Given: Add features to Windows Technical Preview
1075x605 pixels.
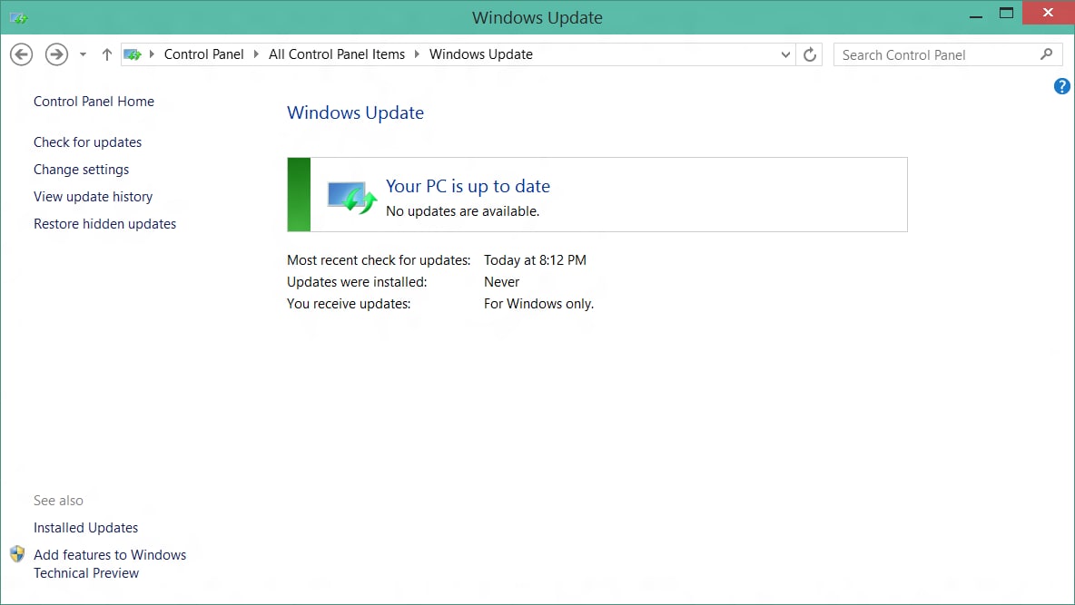Looking at the screenshot, I should [x=110, y=564].
